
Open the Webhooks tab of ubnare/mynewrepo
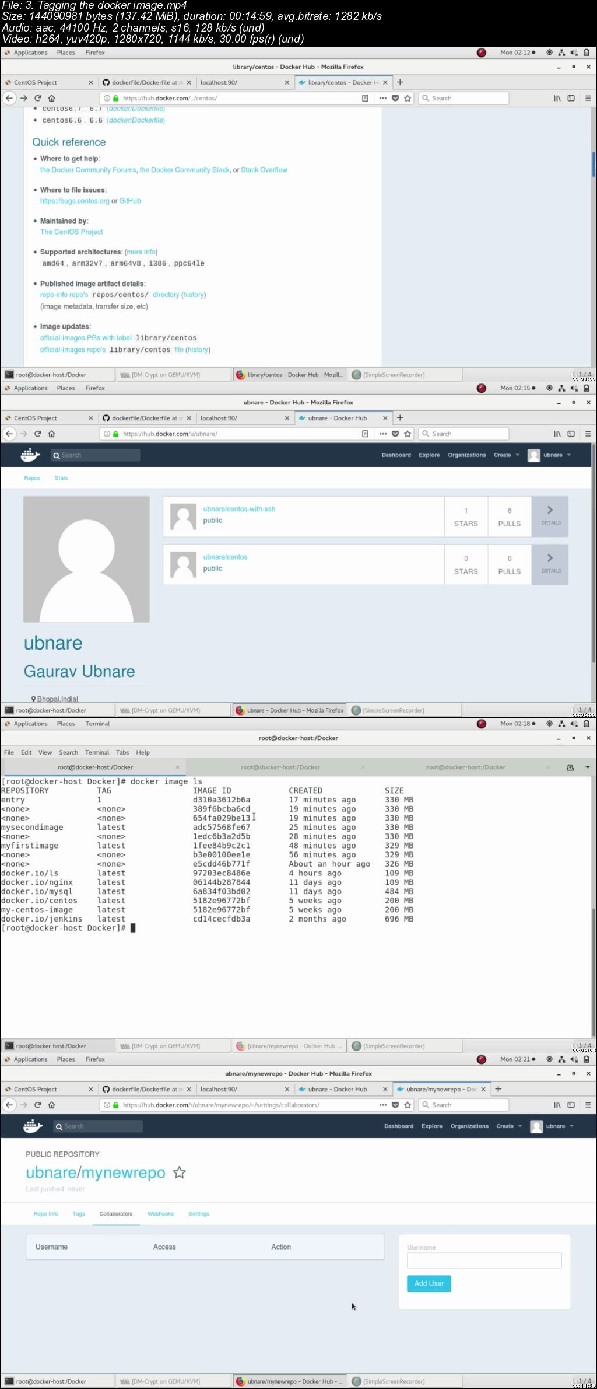coord(160,1213)
